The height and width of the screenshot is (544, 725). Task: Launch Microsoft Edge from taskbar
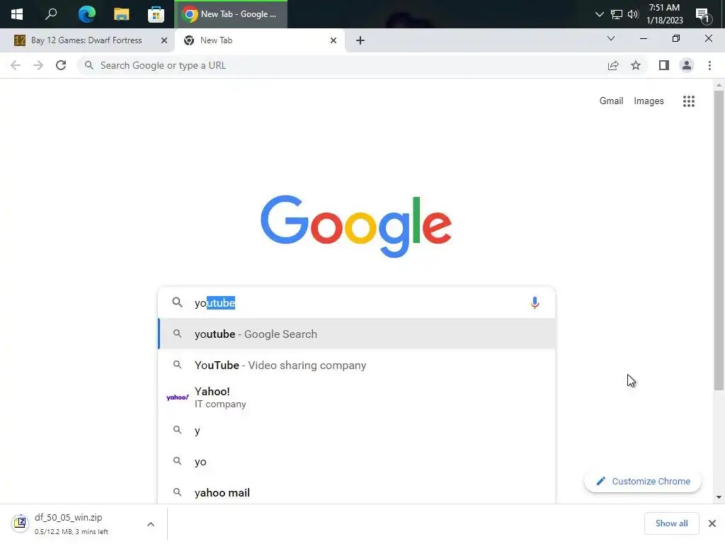click(86, 14)
